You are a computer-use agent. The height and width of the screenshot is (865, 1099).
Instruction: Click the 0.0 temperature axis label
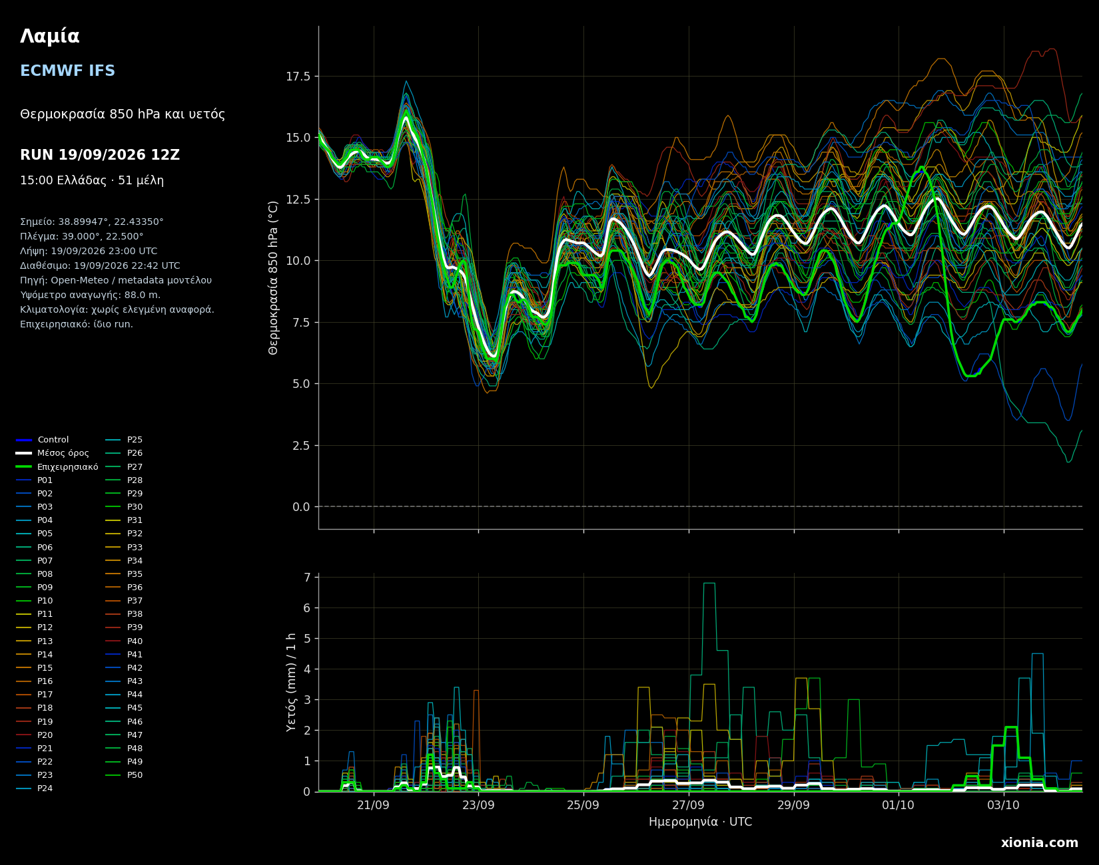[301, 507]
